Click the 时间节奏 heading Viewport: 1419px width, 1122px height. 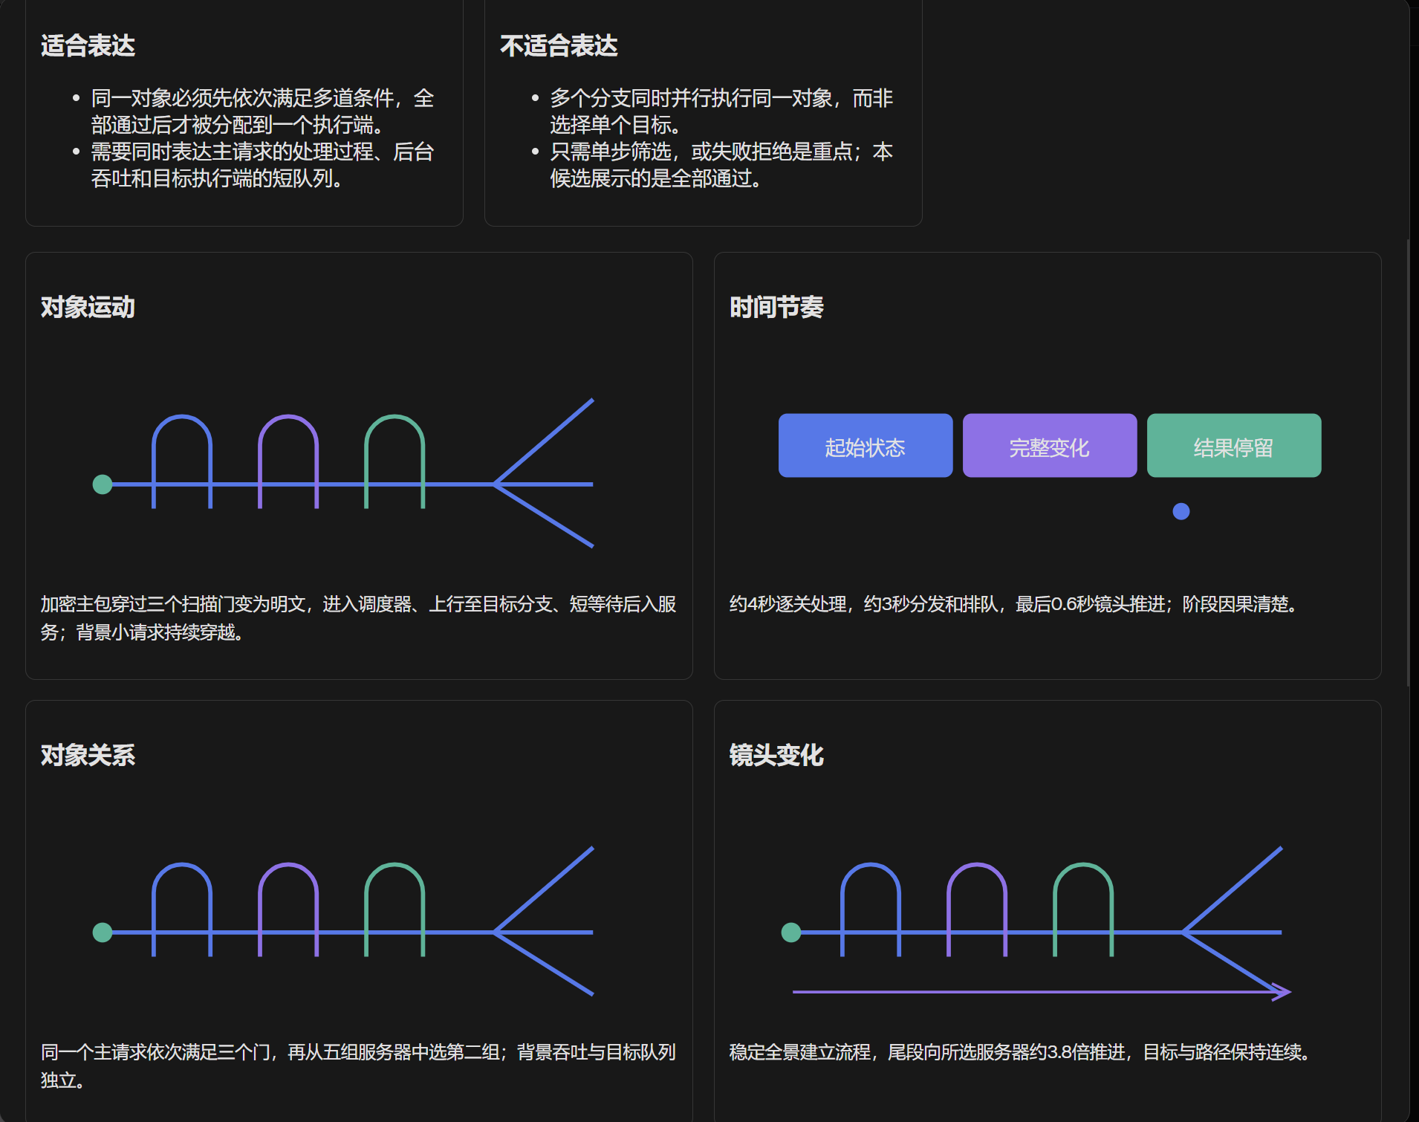(776, 307)
